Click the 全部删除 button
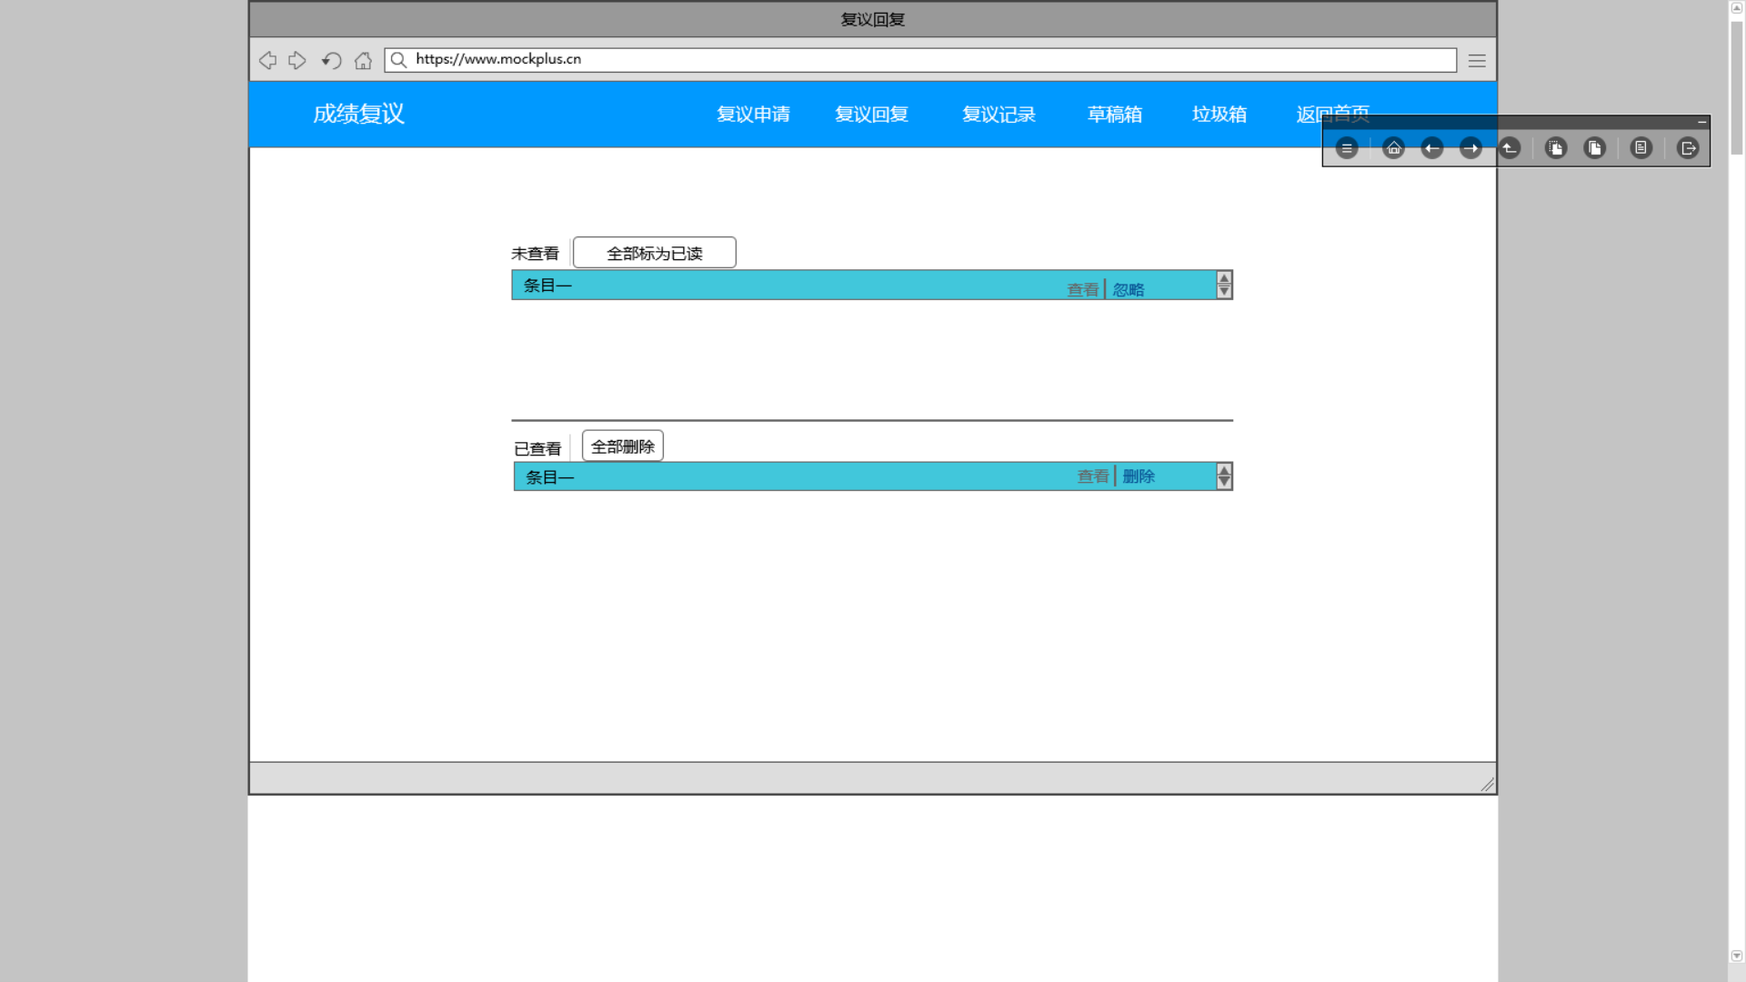 coord(623,446)
